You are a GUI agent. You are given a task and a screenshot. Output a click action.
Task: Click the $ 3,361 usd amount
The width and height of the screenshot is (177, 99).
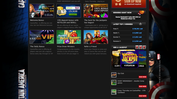tap(137, 37)
